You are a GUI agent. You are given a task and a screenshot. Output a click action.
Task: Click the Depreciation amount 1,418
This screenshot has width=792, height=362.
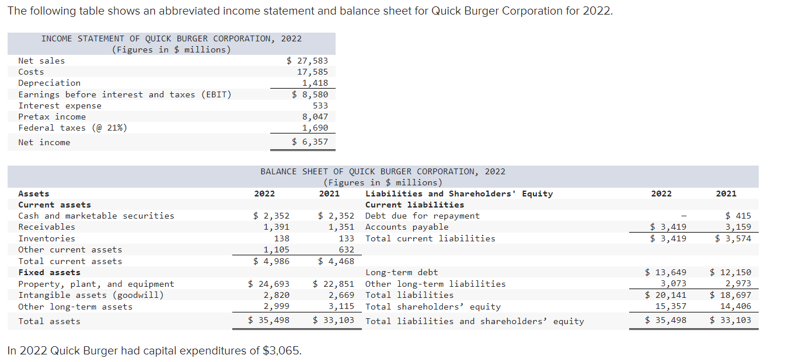315,83
